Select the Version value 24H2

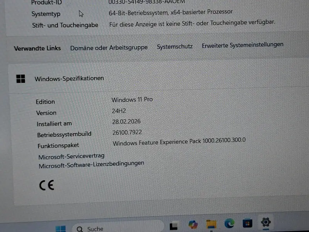pos(119,111)
